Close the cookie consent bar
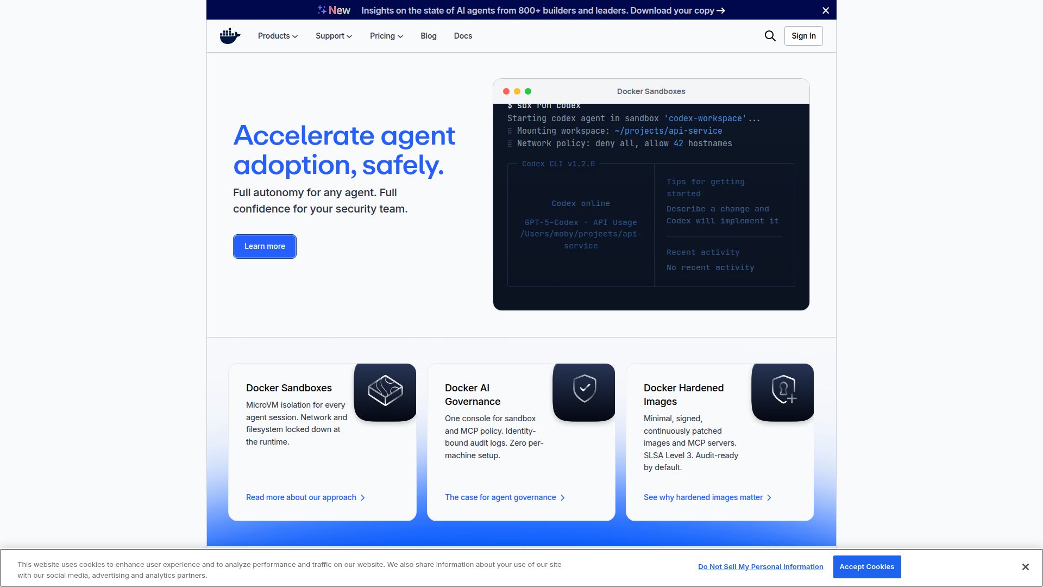 pos(1025,567)
